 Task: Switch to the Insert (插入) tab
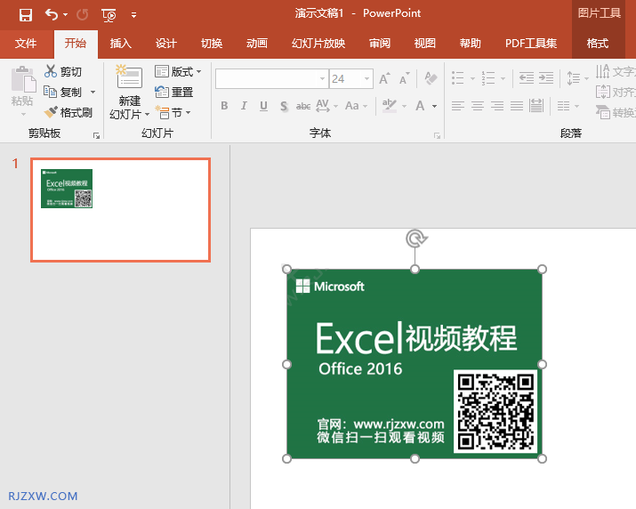(x=120, y=44)
